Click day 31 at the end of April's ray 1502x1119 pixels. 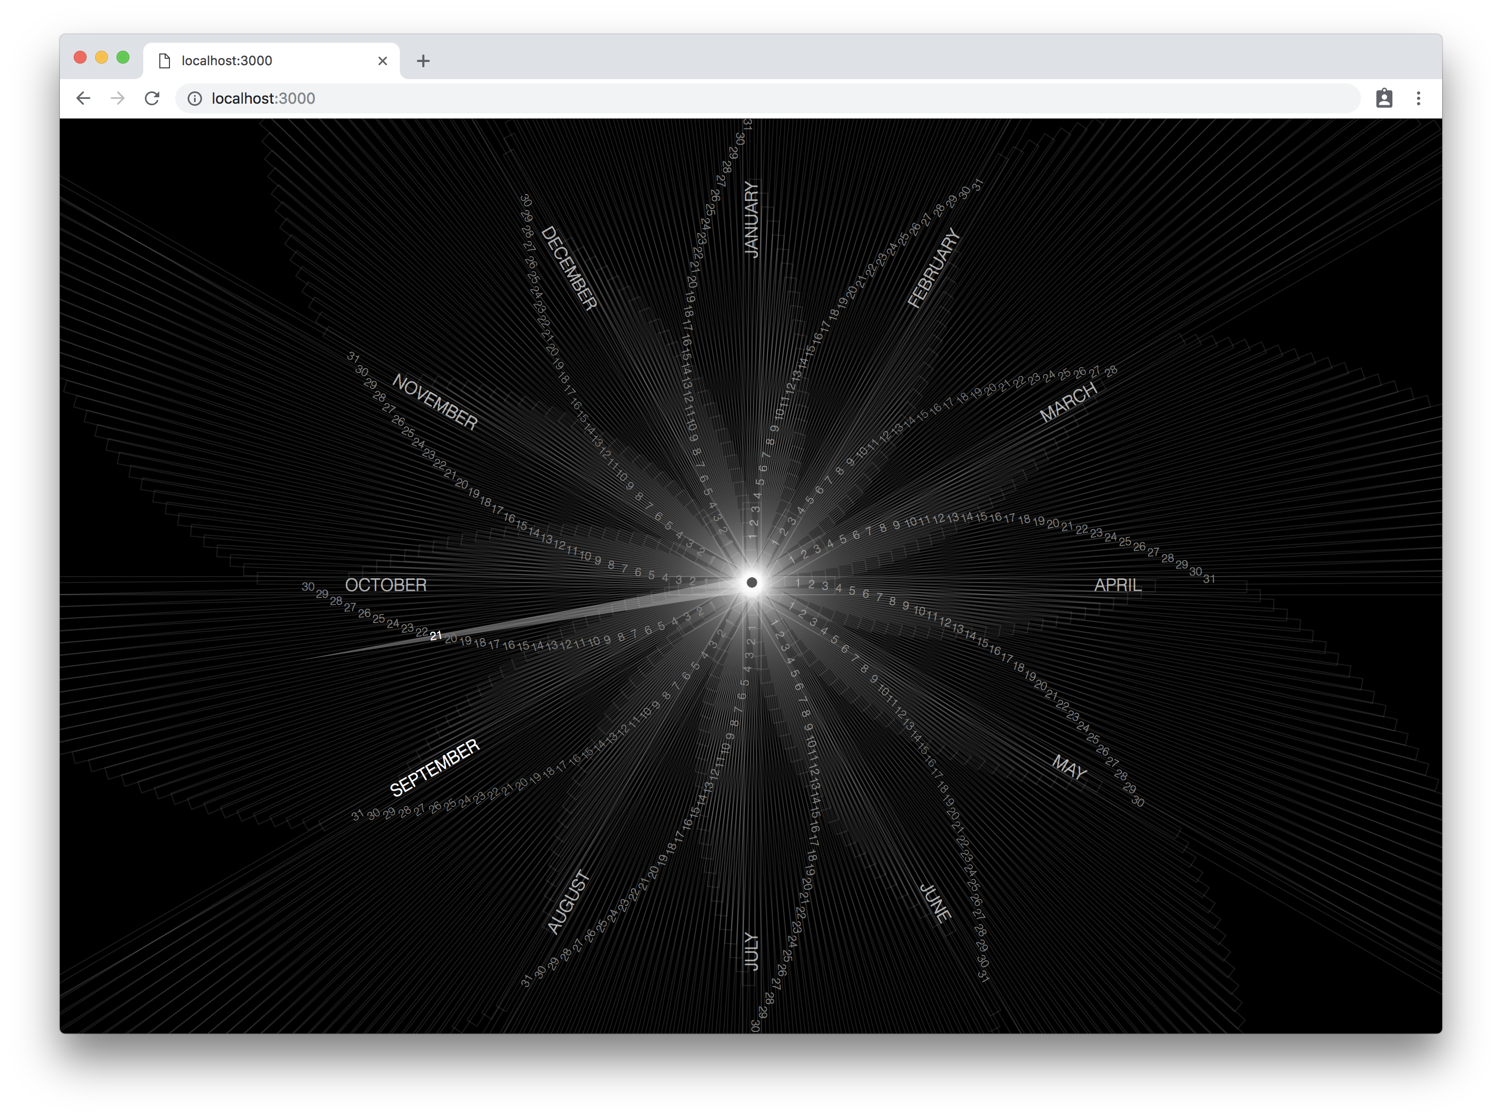1209,579
